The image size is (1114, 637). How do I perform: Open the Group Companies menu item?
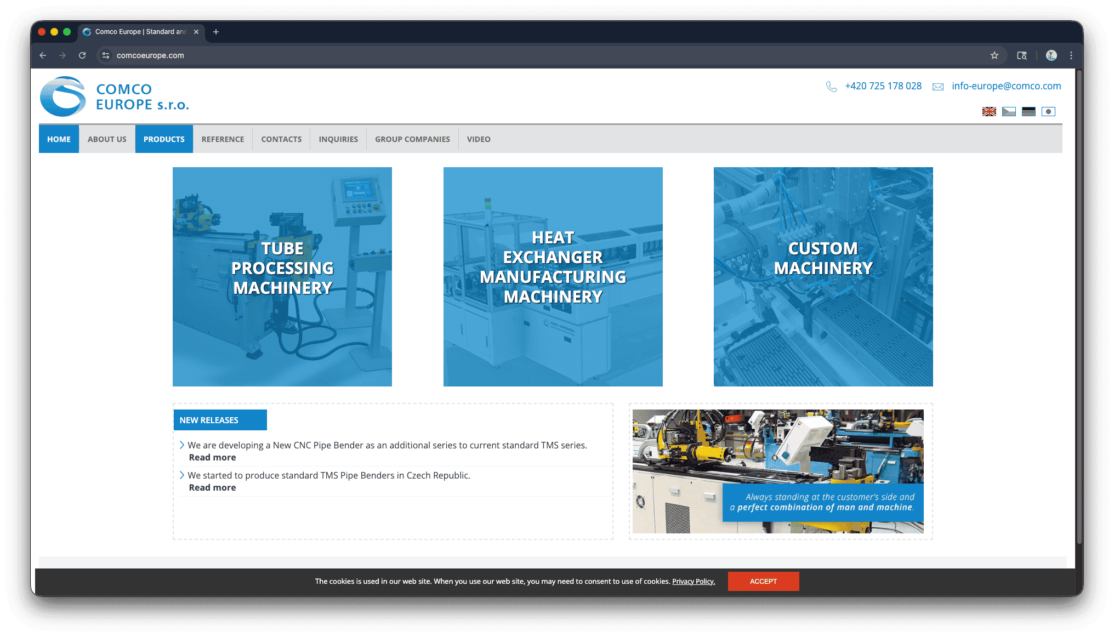412,139
